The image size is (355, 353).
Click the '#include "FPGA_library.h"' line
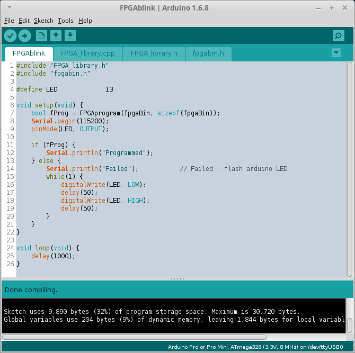(x=63, y=66)
